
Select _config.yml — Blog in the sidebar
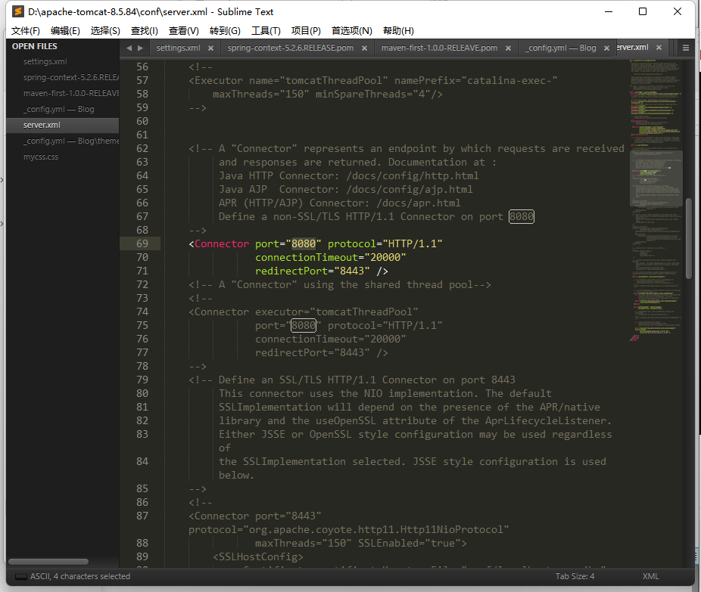click(58, 109)
